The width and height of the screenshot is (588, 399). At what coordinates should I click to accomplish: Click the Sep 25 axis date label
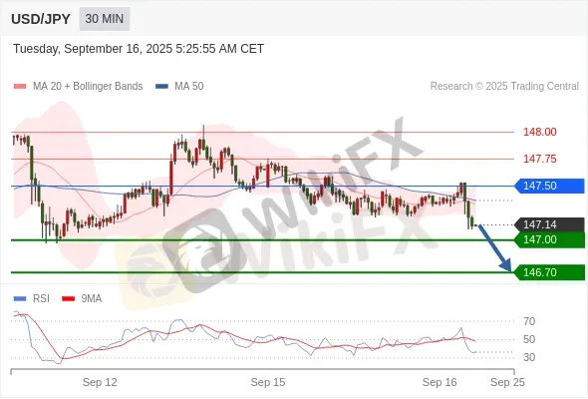[507, 382]
